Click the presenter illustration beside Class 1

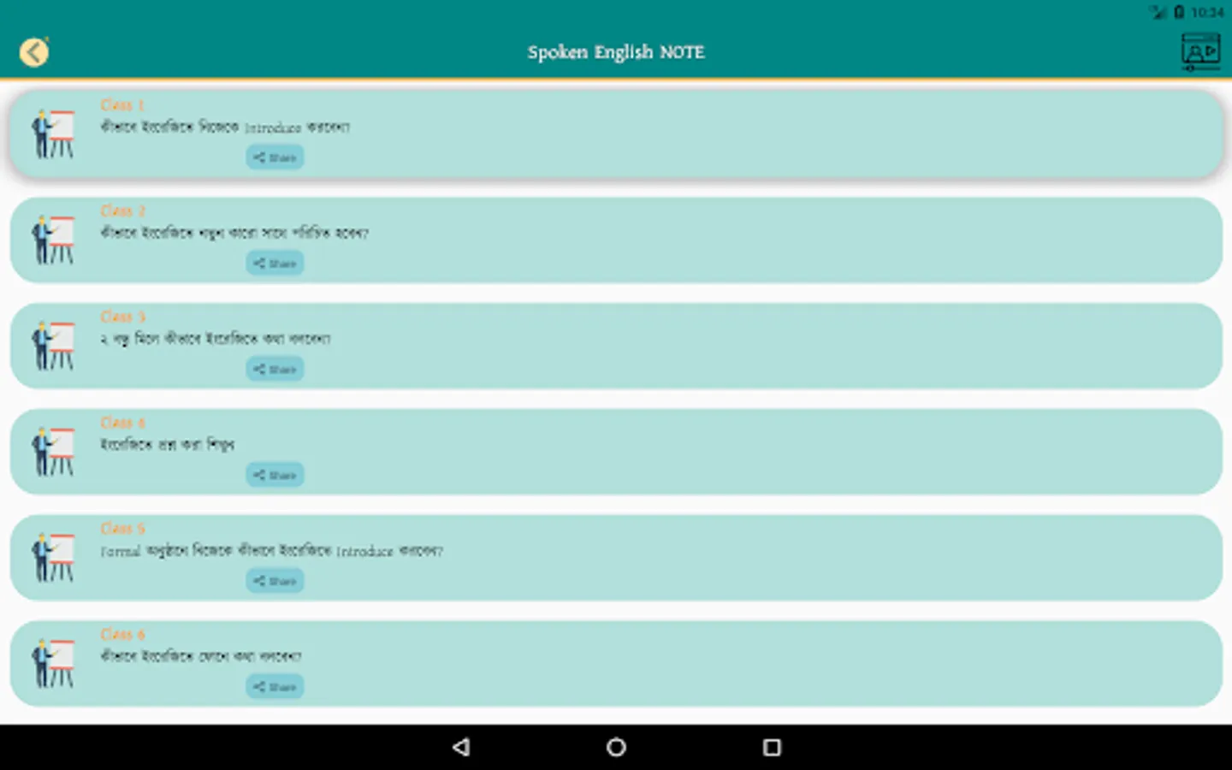(52, 133)
